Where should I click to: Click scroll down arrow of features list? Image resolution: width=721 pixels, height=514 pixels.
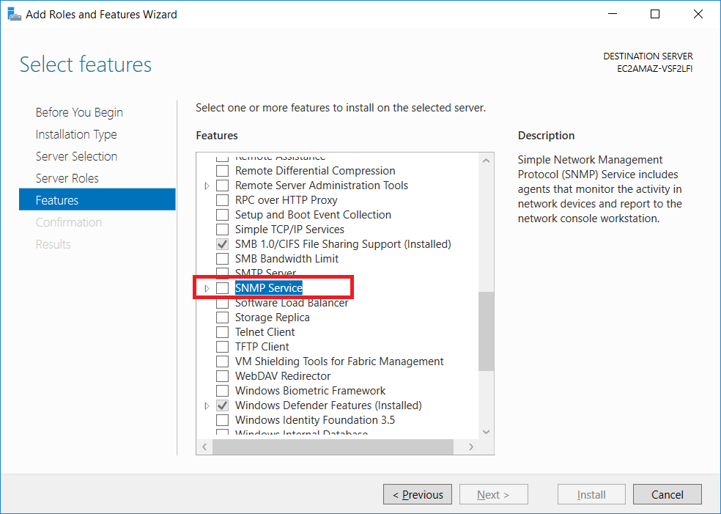coord(486,432)
